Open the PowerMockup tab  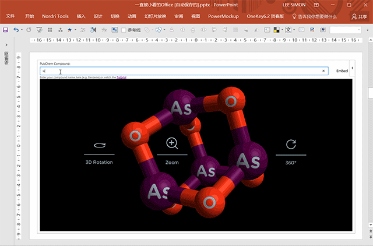click(x=223, y=16)
